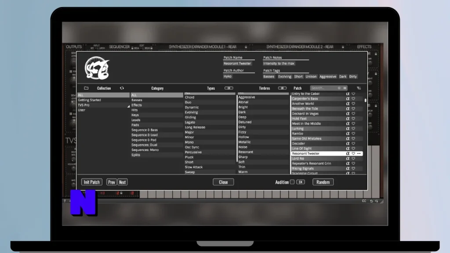This screenshot has height=253, width=450.
Task: Favorite the Meet In the Middle patch
Action: (353, 123)
